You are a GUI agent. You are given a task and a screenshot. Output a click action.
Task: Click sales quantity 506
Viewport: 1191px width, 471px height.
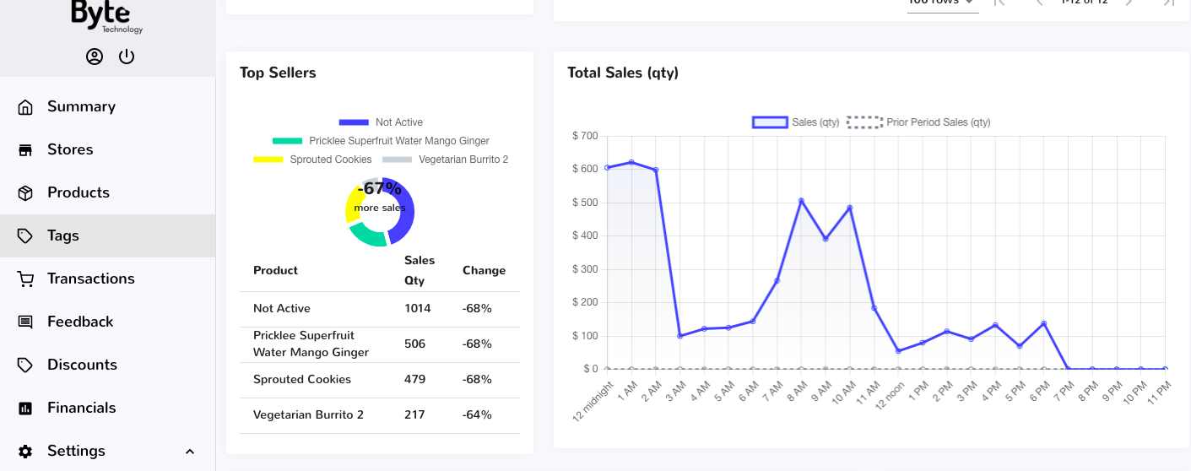(x=414, y=344)
